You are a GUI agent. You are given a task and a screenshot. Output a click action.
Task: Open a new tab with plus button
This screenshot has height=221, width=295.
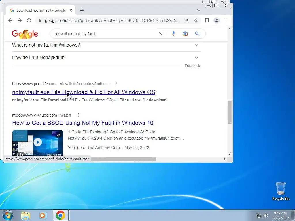point(82,10)
